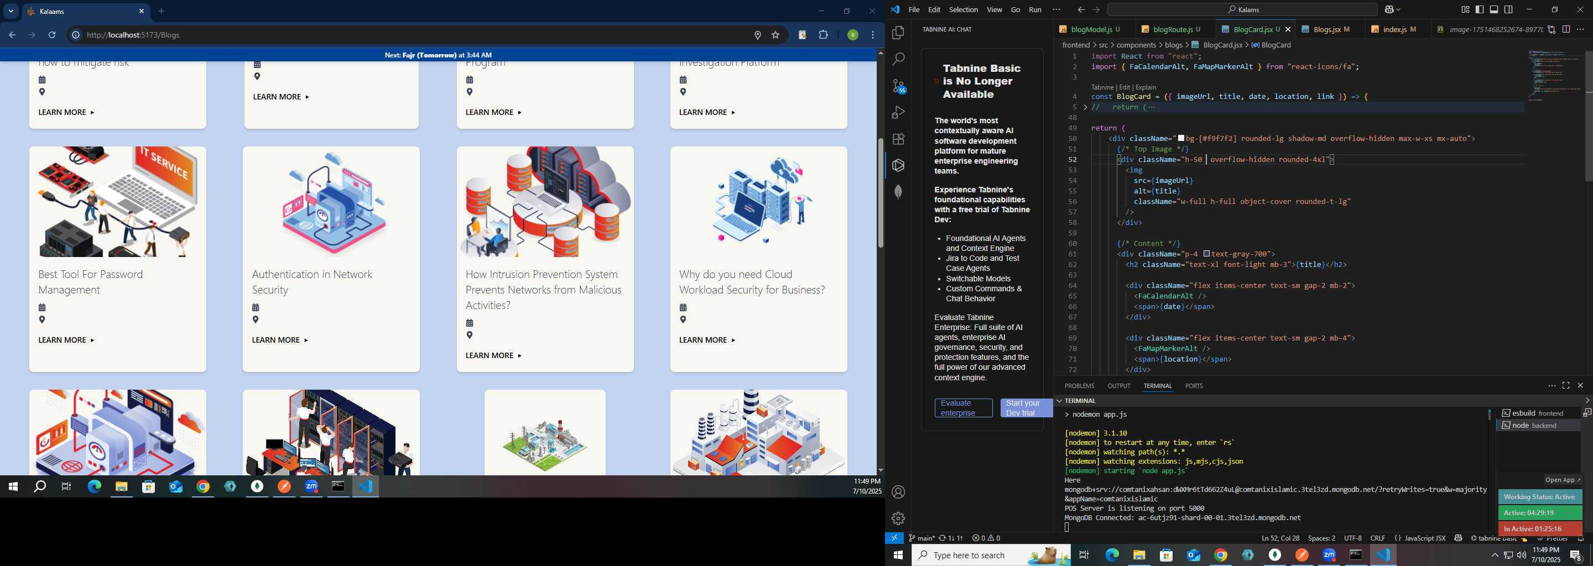Open the Run and Debug view
This screenshot has width=1593, height=566.
click(898, 112)
